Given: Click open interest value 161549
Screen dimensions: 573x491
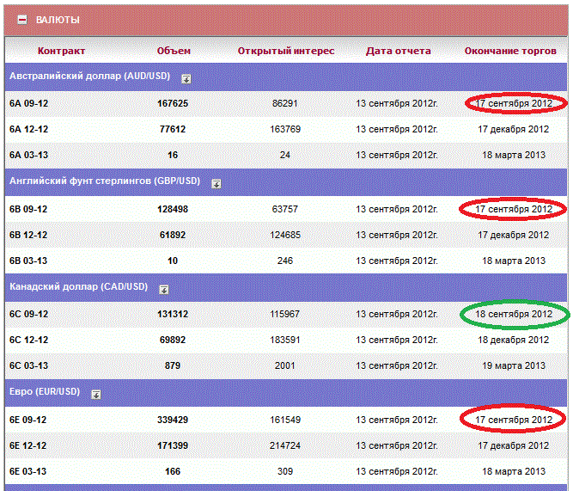Looking at the screenshot, I should [285, 420].
